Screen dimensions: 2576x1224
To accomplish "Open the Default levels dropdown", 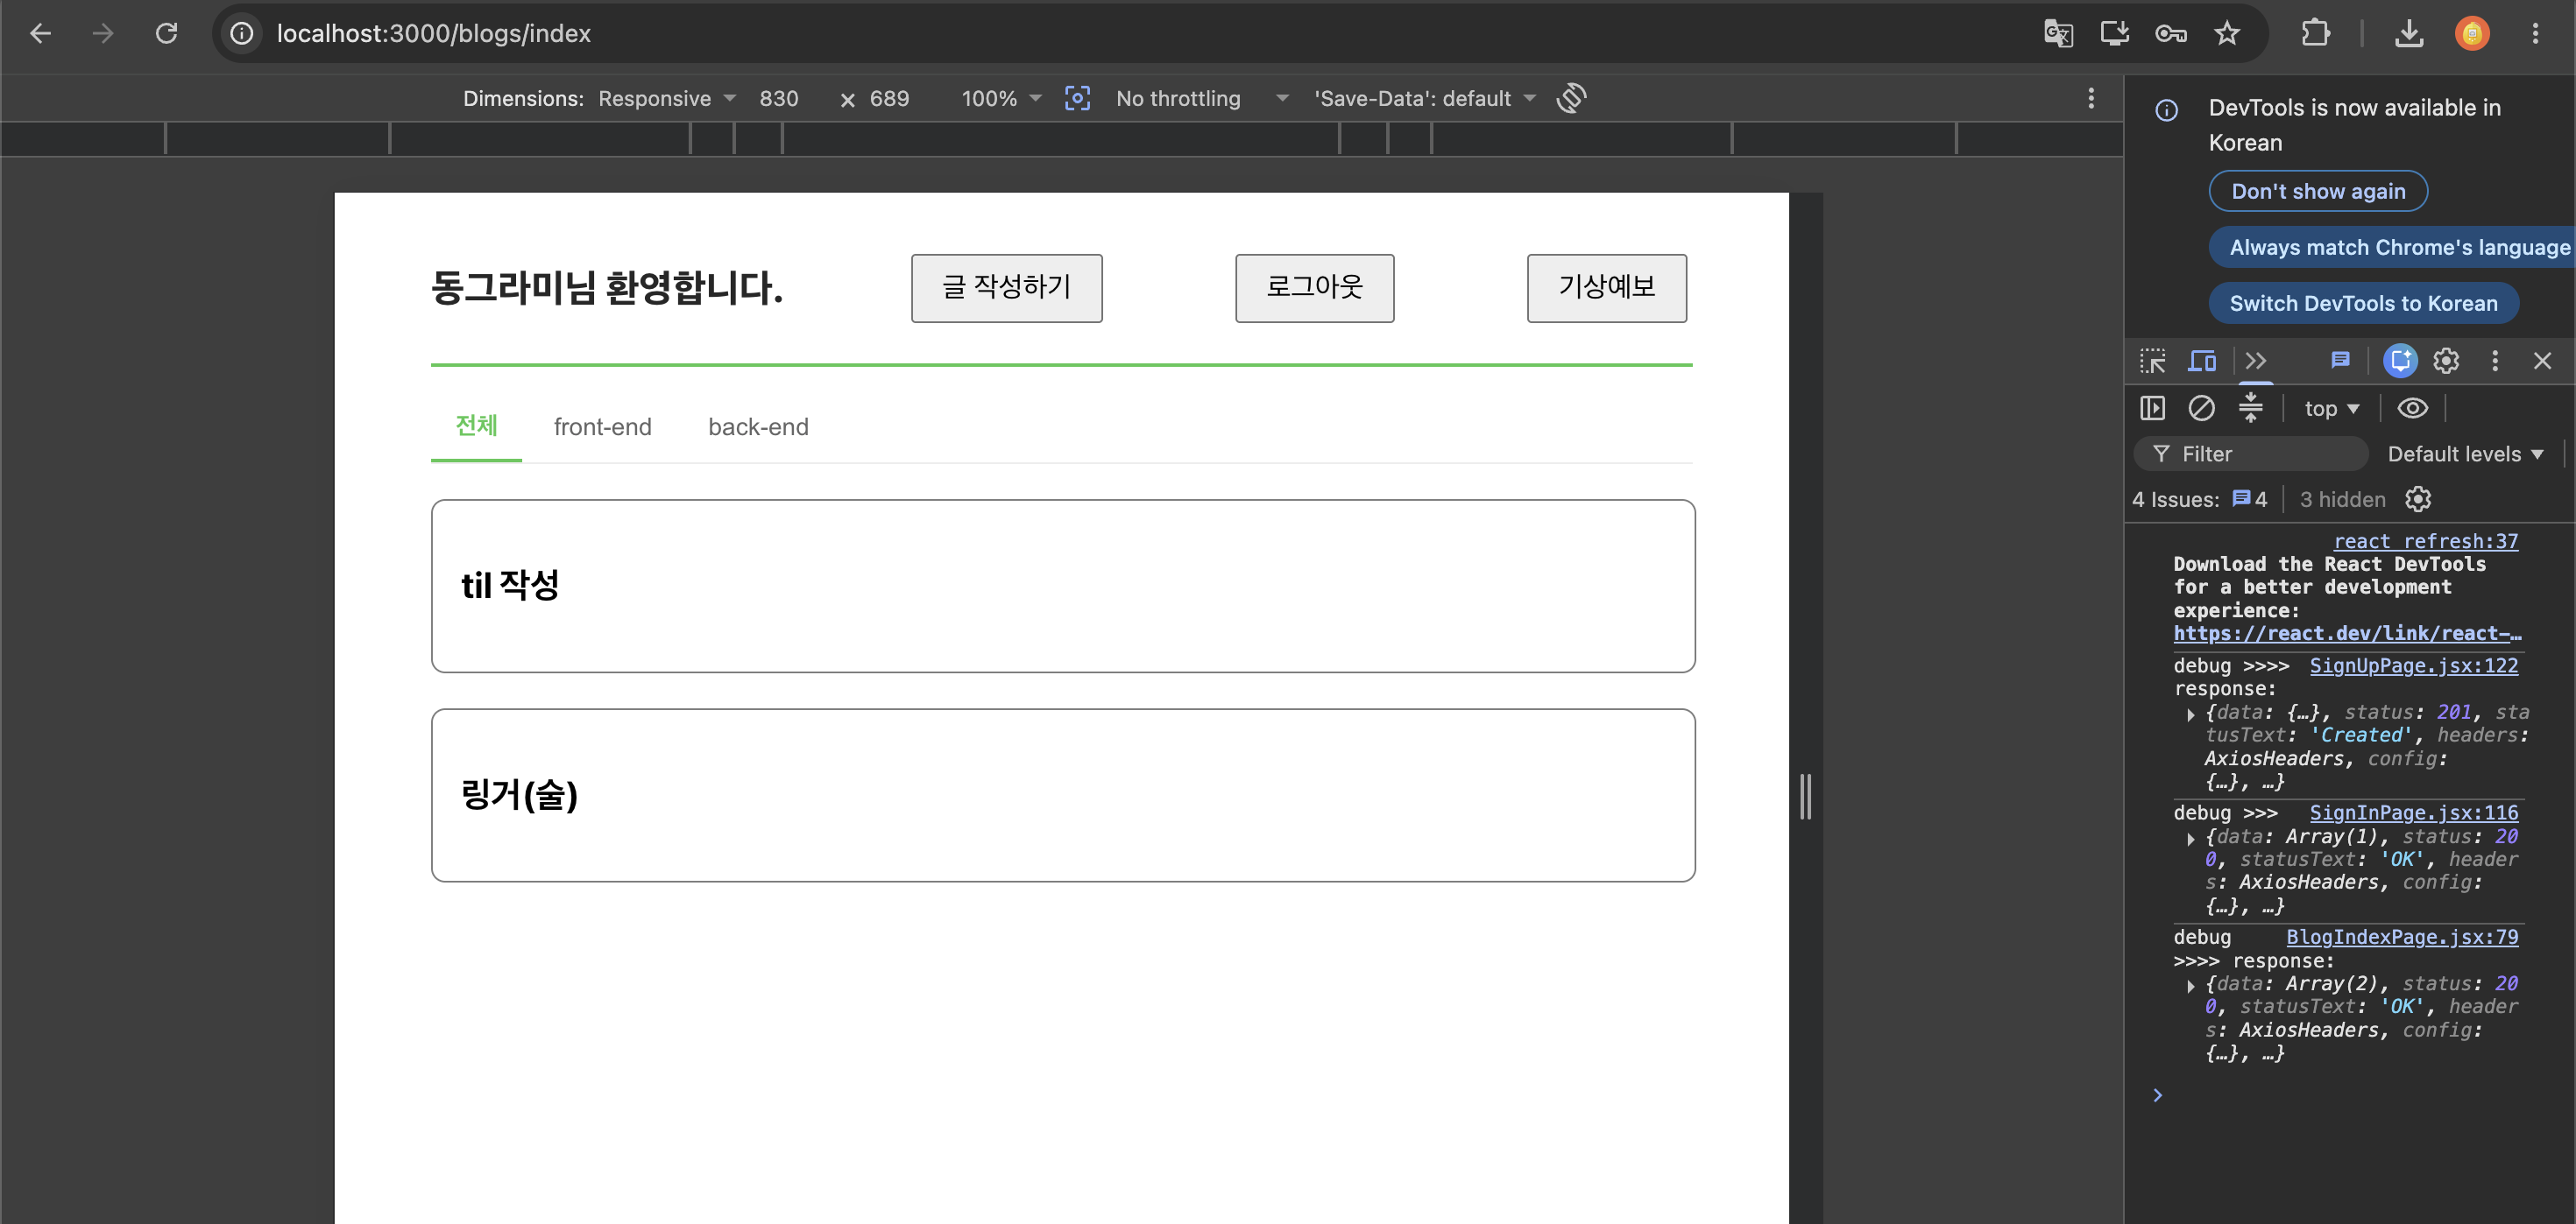I will 2465,454.
